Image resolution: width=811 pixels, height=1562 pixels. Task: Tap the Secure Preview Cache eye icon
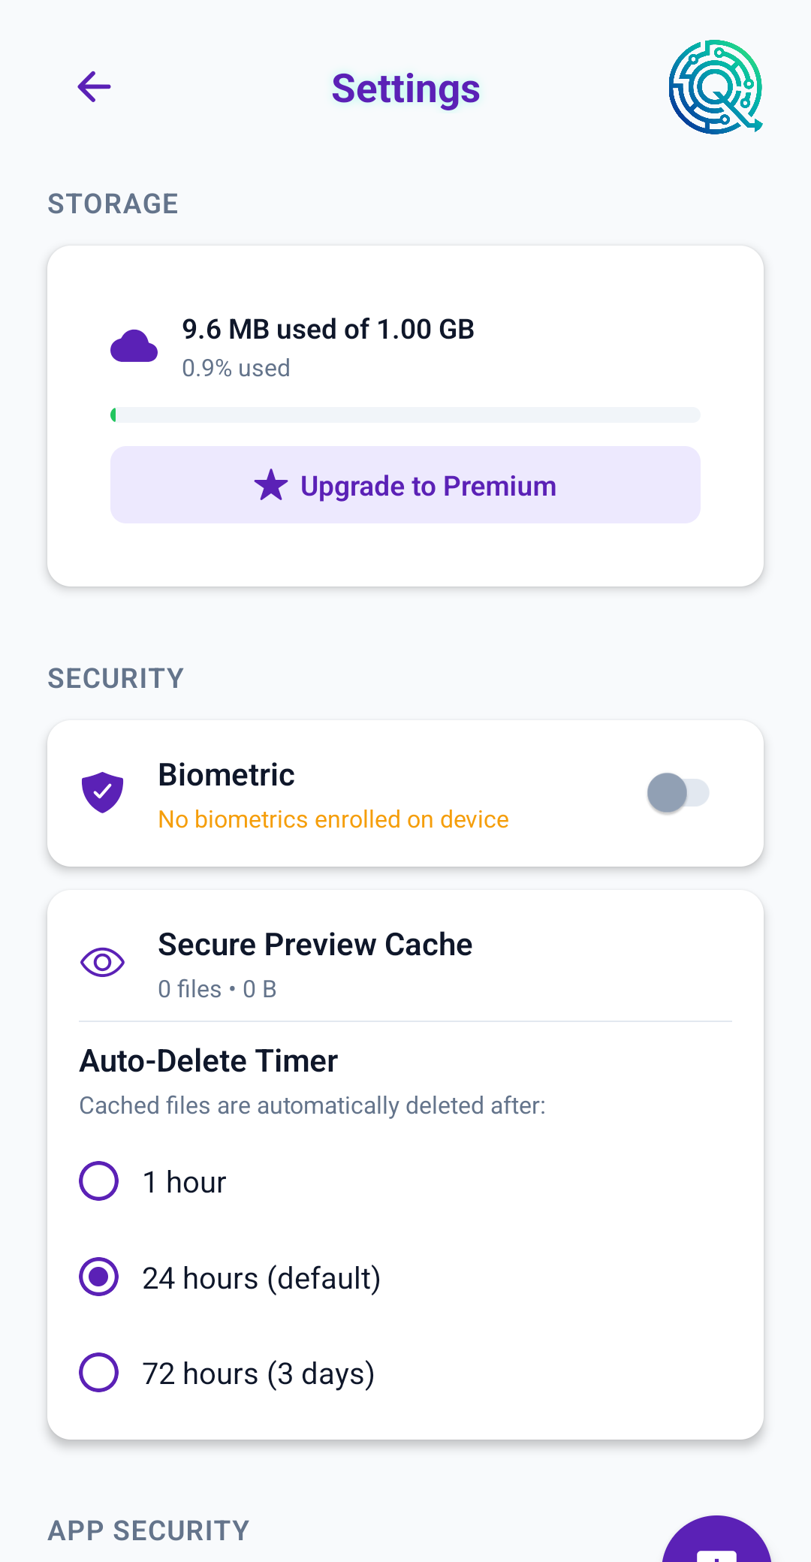[x=102, y=962]
